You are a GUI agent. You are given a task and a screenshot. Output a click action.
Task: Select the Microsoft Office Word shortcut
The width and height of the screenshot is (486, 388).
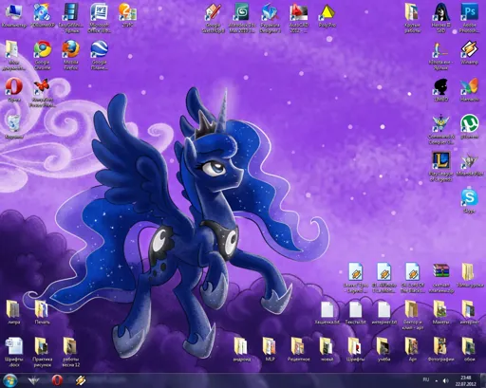99,18
